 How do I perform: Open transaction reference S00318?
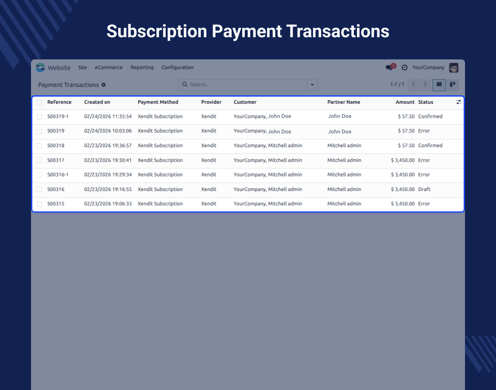click(56, 146)
